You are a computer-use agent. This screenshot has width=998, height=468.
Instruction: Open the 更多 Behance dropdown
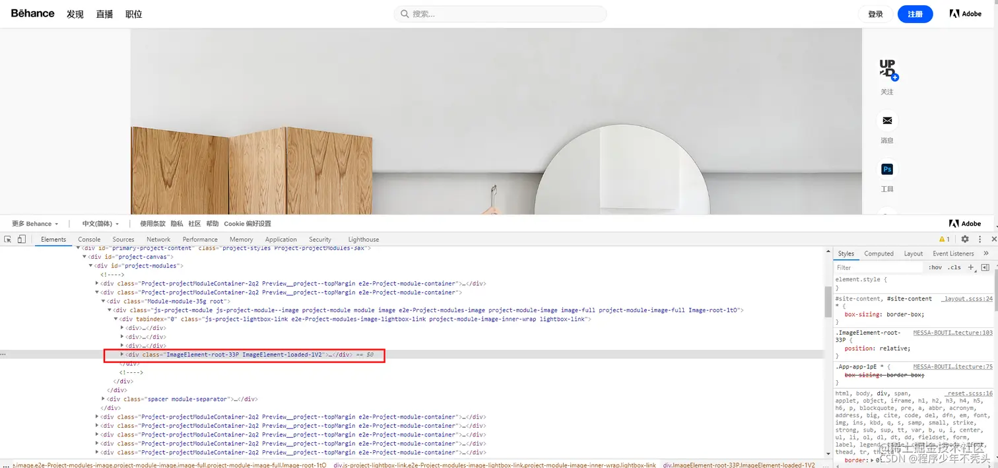(x=35, y=224)
